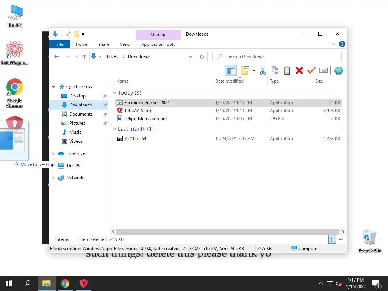Screen dimensions: 388x291
Task: Select Music in navigation pane
Action: 75,132
